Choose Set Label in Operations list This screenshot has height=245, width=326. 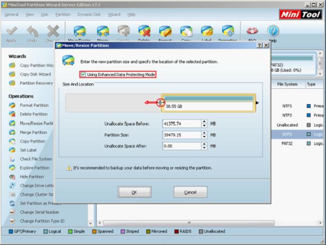coord(23,150)
